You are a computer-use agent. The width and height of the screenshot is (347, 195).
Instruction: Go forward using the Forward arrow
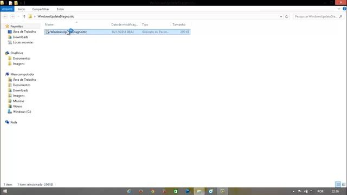(x=12, y=17)
